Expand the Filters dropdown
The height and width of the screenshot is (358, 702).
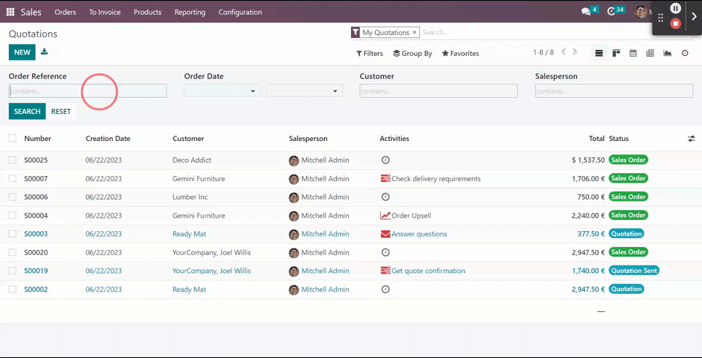pyautogui.click(x=370, y=54)
